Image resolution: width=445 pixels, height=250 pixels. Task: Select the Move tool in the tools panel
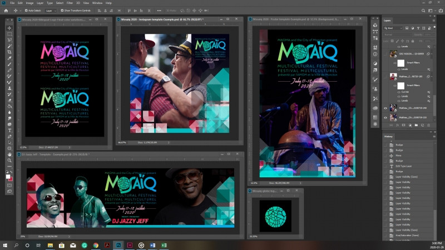(x=9, y=28)
